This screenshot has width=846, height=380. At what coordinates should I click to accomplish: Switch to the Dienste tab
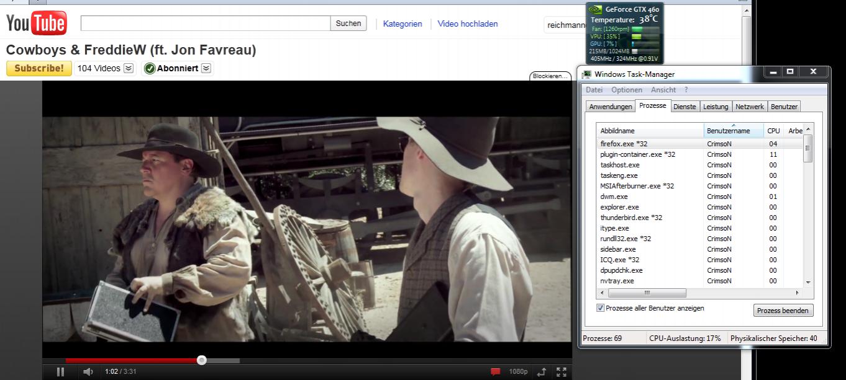(685, 107)
